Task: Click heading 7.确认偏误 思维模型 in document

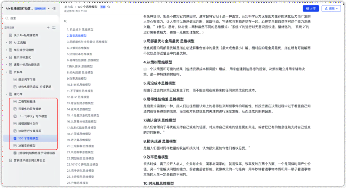Action: (x=160, y=121)
